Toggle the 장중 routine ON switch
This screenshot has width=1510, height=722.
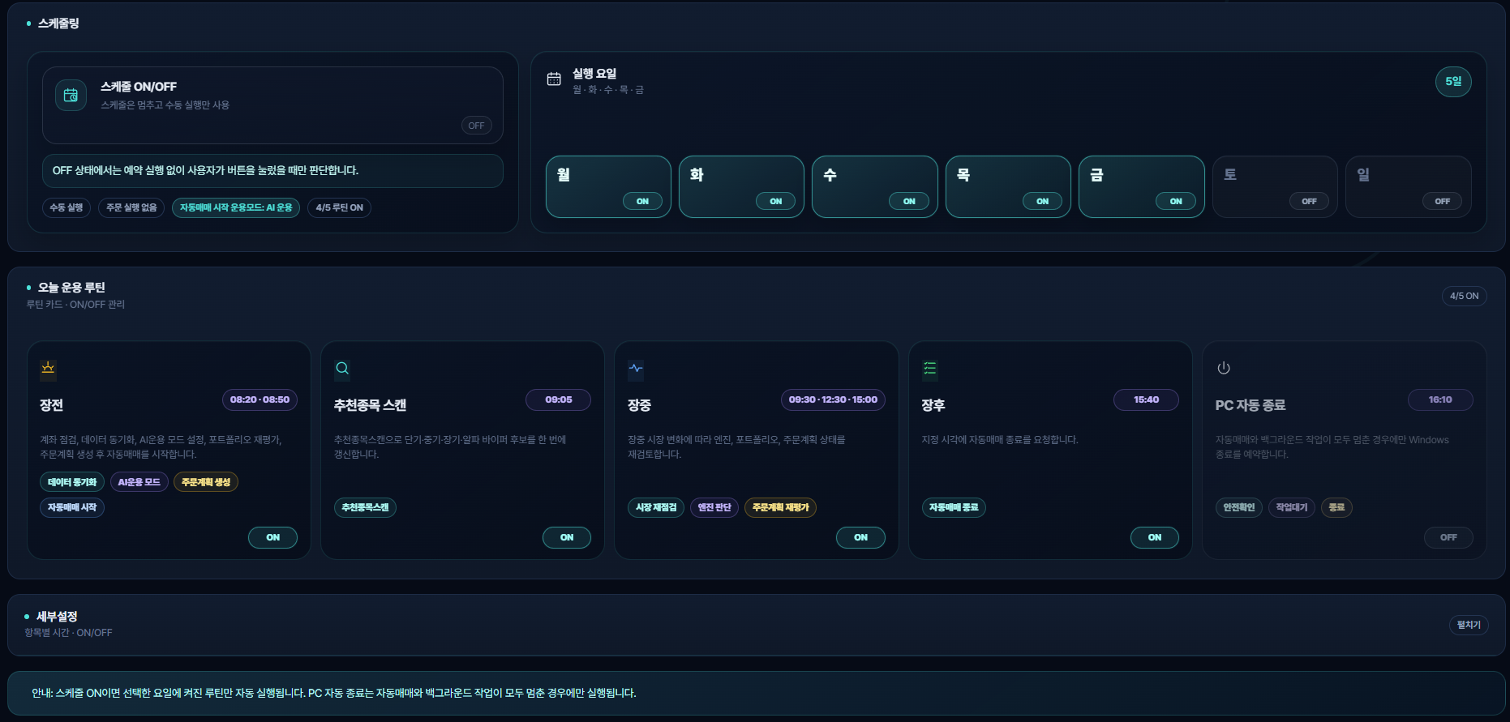[x=860, y=537]
